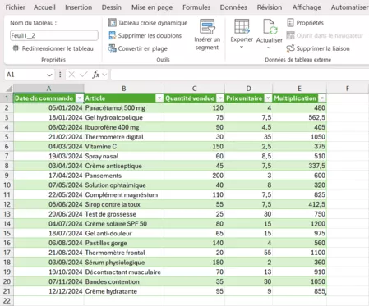Click cell Solution ophtalmique
369x306 pixels.
click(x=124, y=185)
